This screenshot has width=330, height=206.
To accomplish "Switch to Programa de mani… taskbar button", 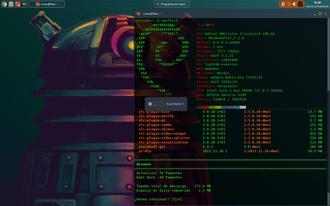I will point(172,4).
